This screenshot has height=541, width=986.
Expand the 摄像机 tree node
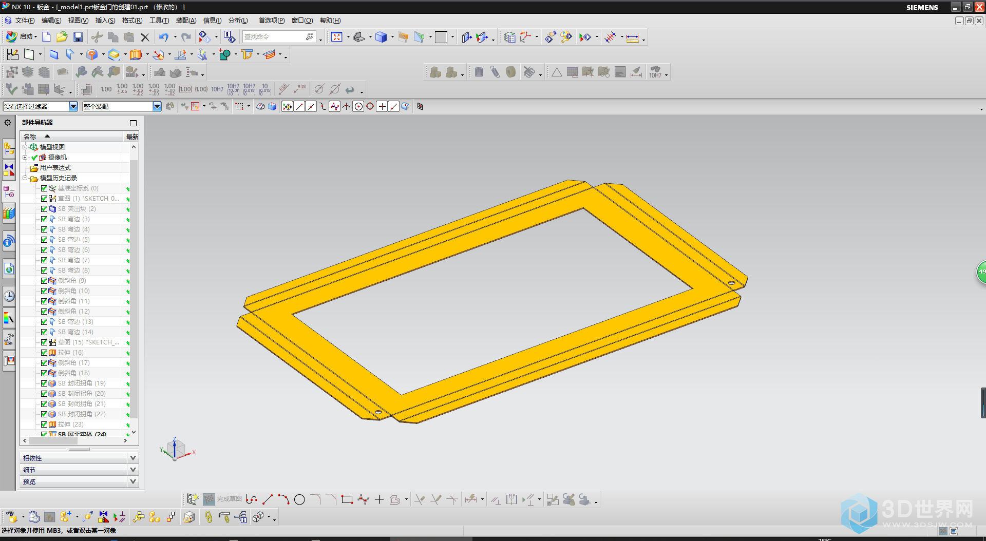(25, 157)
